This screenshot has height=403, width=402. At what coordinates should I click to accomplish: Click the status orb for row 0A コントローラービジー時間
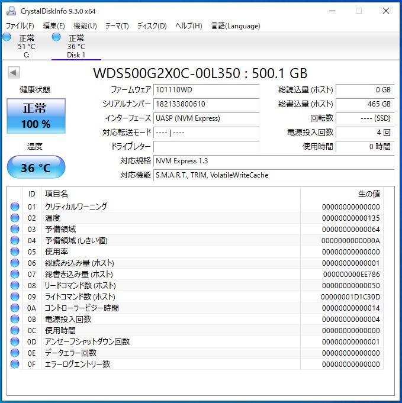pyautogui.click(x=15, y=308)
